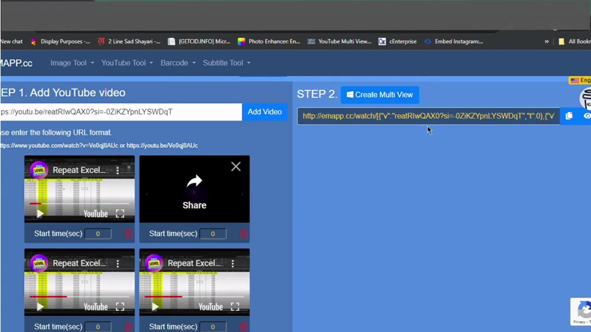Image resolution: width=591 pixels, height=332 pixels.
Task: Preview the multi view link with eye icon
Action: click(587, 116)
